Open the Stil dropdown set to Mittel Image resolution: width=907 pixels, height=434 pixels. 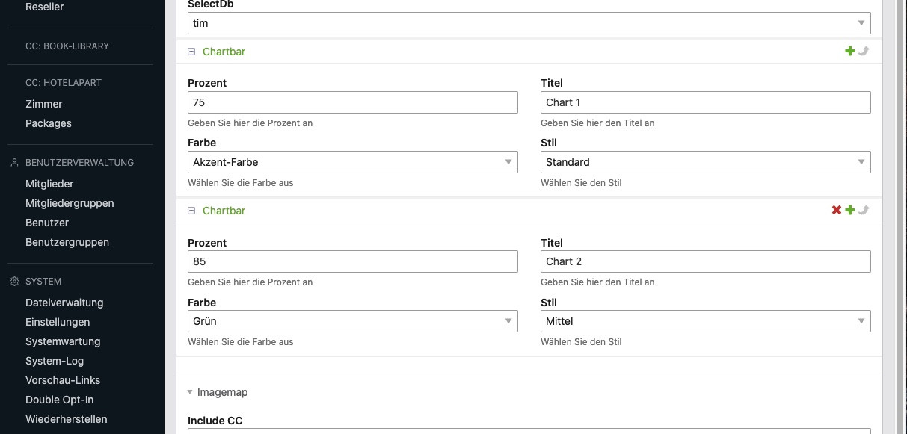click(x=705, y=321)
